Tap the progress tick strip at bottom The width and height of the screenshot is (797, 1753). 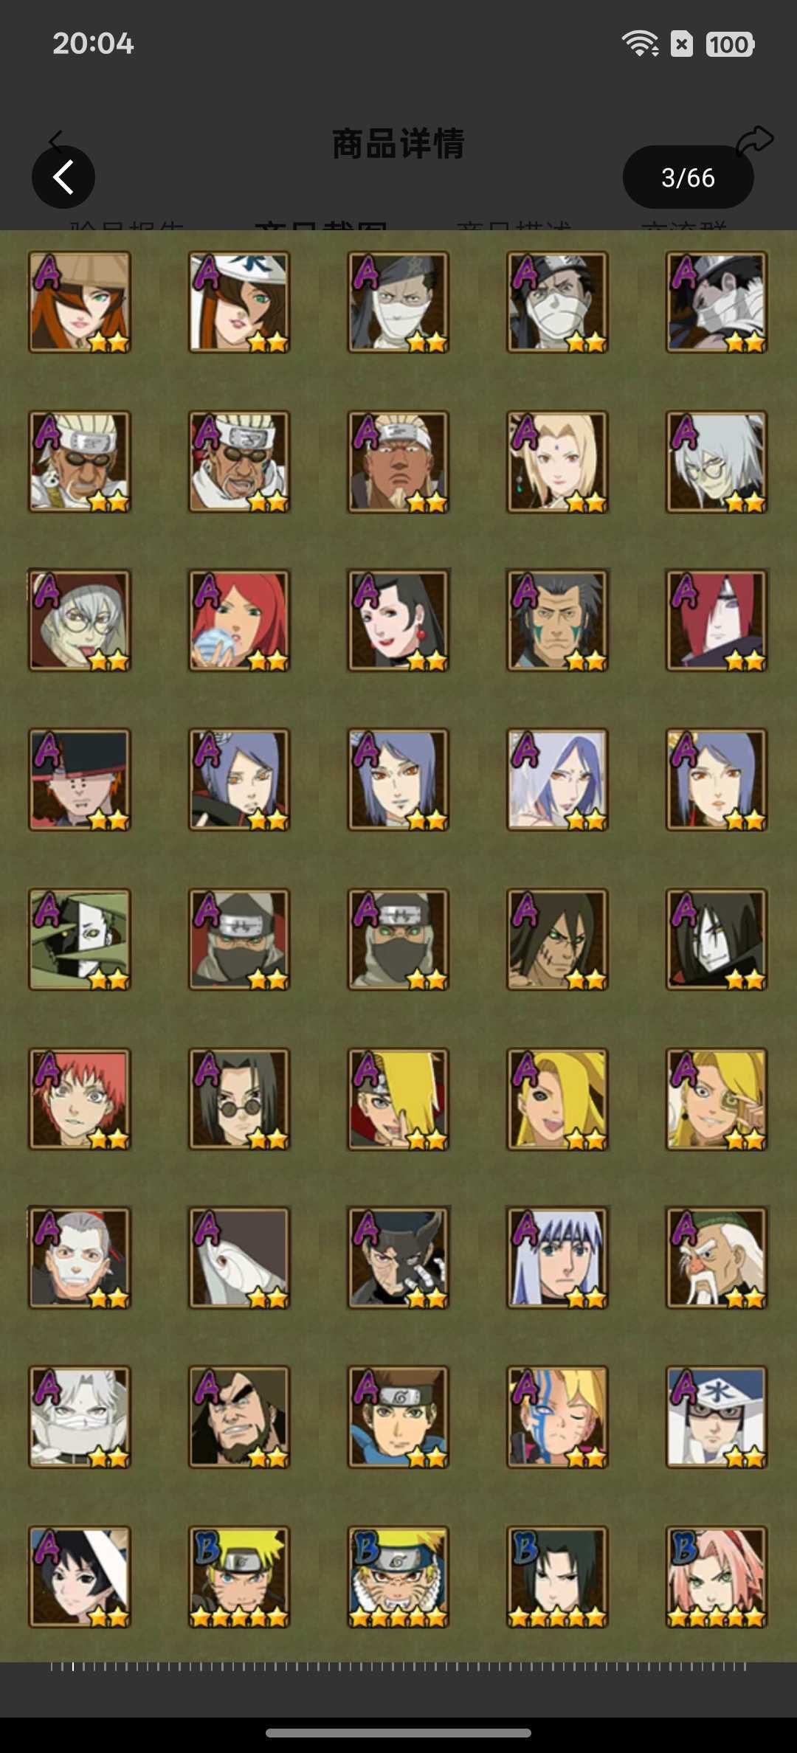point(398,1667)
